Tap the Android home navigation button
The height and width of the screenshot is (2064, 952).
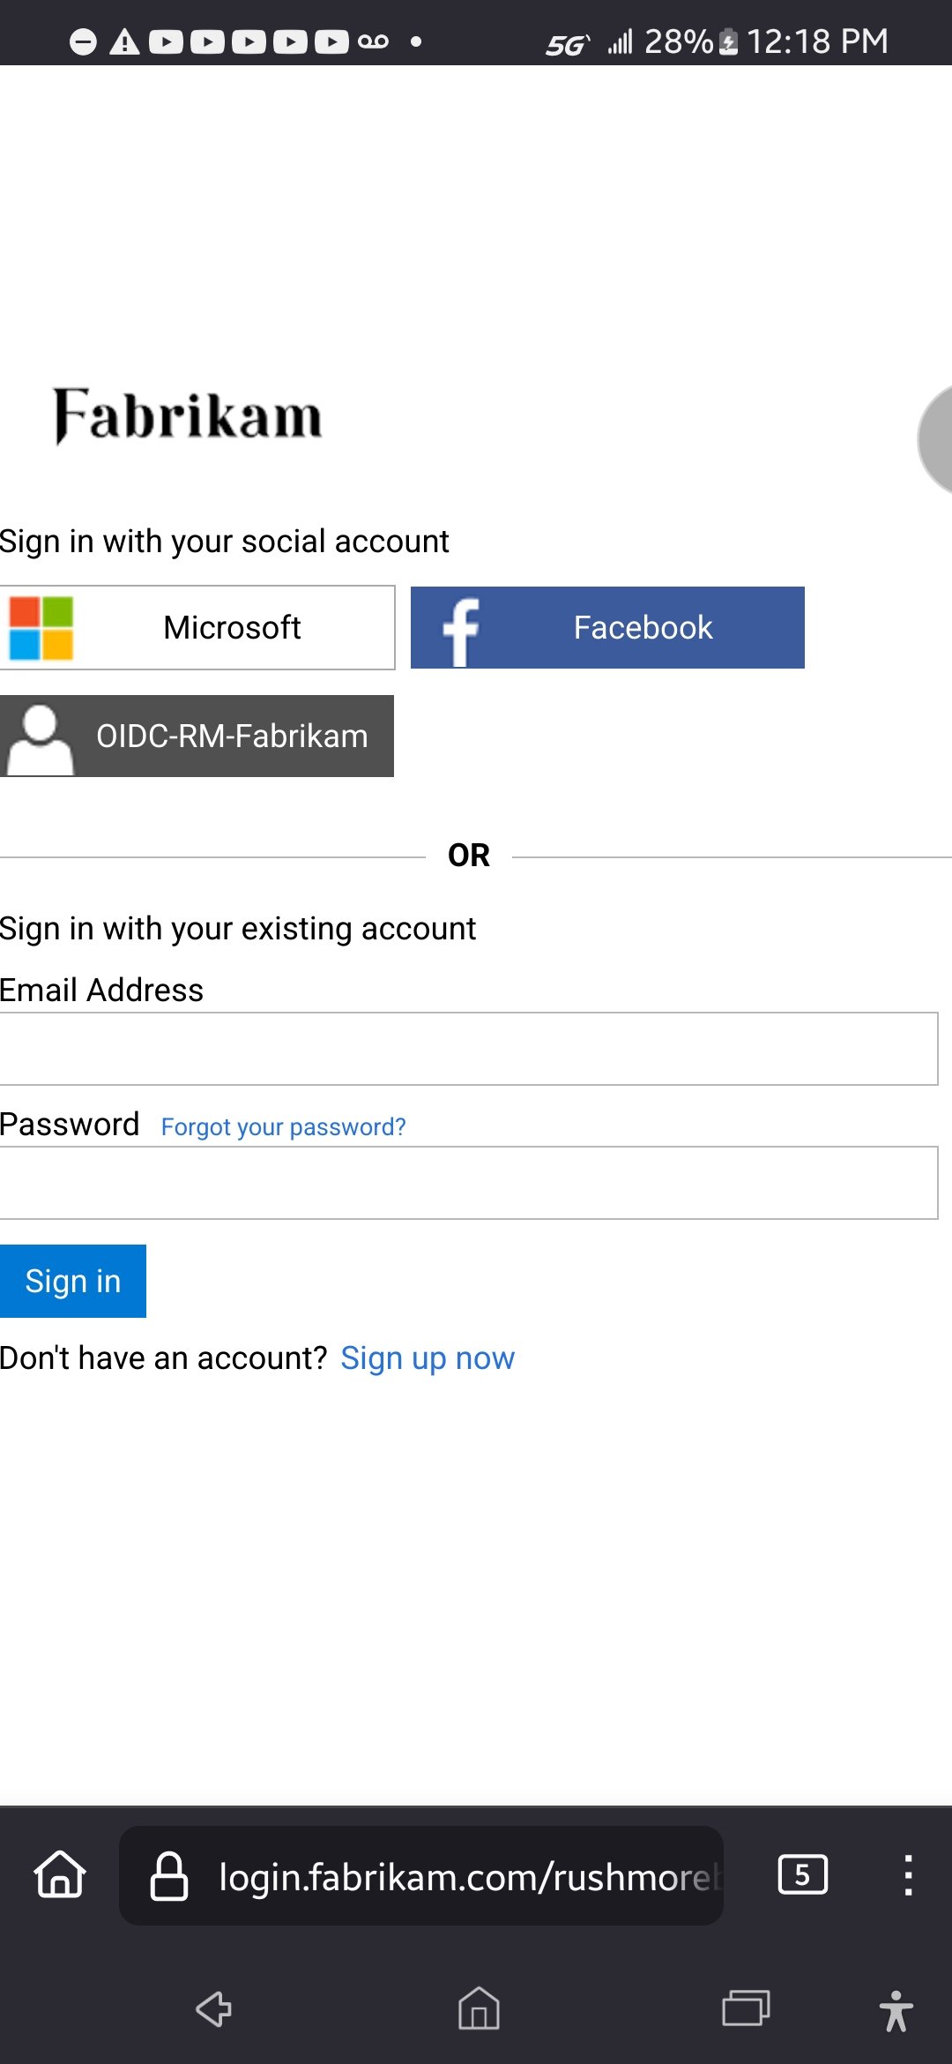click(x=479, y=2009)
